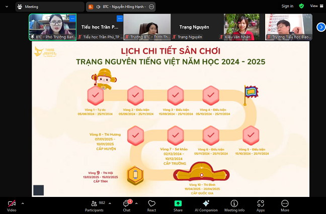Expand the Video options arrow
Screen dimensions: 326x214
point(23,203)
